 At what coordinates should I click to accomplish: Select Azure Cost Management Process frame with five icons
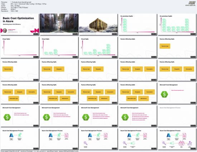tap(138, 139)
